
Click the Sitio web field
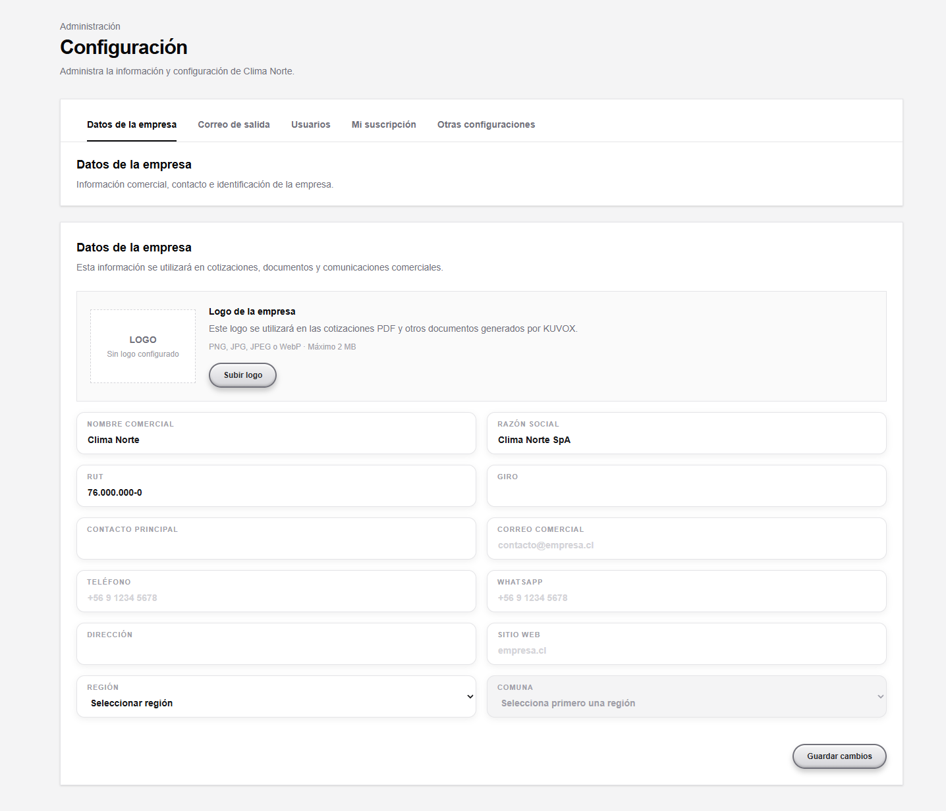tap(686, 644)
